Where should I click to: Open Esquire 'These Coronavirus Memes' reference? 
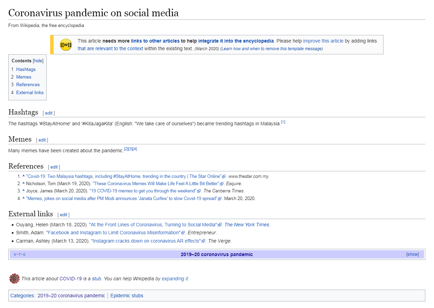[x=156, y=184]
